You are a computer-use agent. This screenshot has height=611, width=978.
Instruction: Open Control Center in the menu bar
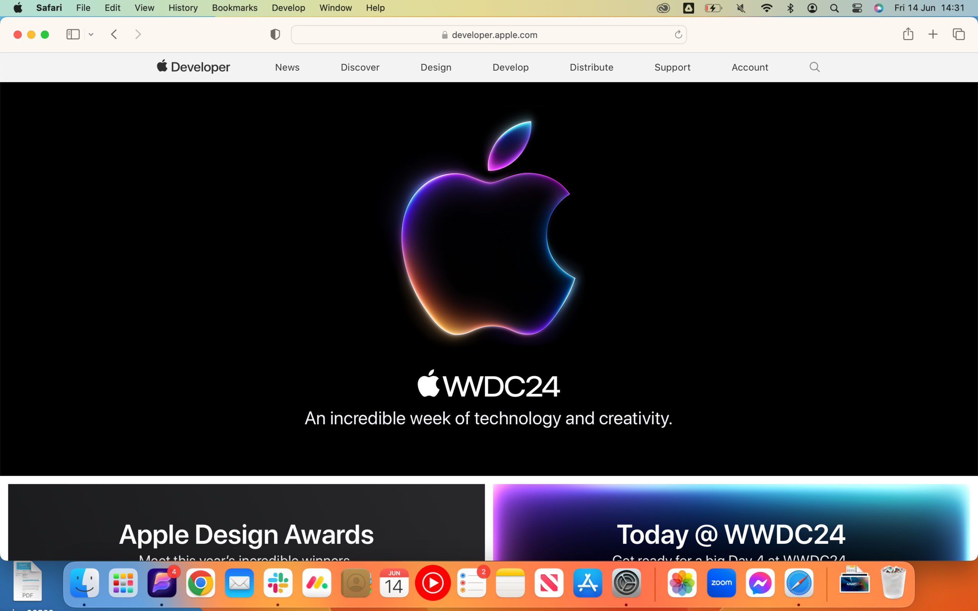click(x=857, y=8)
